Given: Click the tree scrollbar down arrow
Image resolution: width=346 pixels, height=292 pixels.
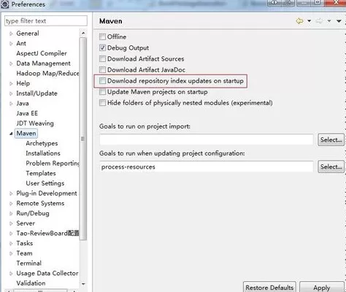Looking at the screenshot, I should tap(83, 284).
